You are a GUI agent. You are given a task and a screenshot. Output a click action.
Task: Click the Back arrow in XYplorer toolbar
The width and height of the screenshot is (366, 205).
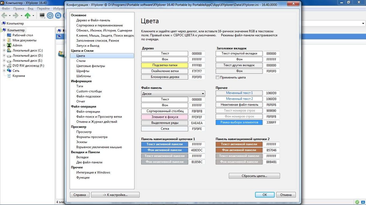coord(4,15)
